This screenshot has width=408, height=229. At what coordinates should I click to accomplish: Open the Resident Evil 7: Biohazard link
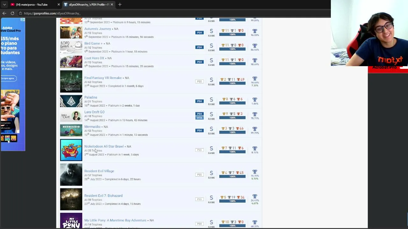coord(103,196)
